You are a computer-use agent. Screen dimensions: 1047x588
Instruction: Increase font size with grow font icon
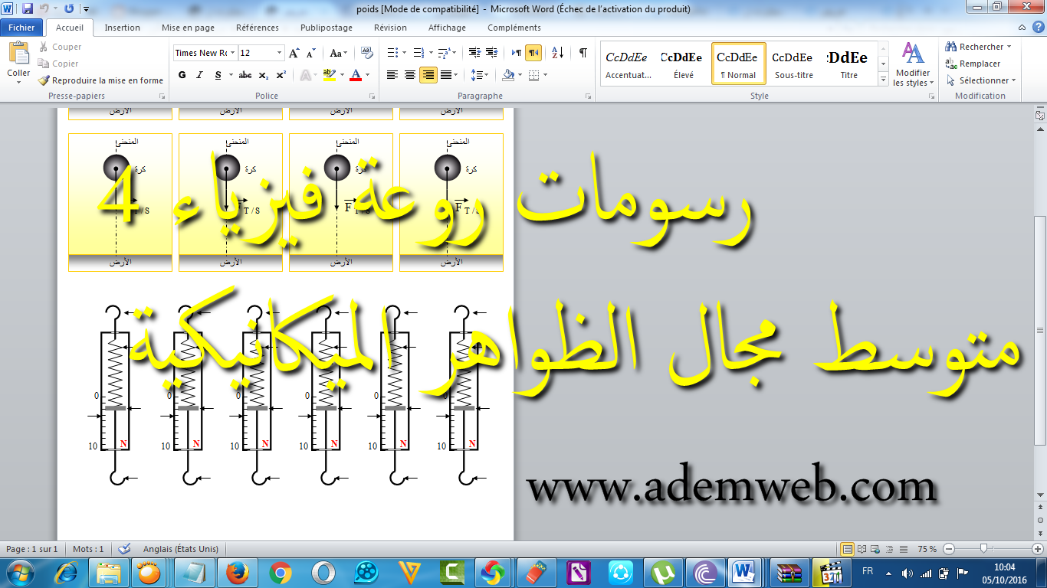click(294, 53)
